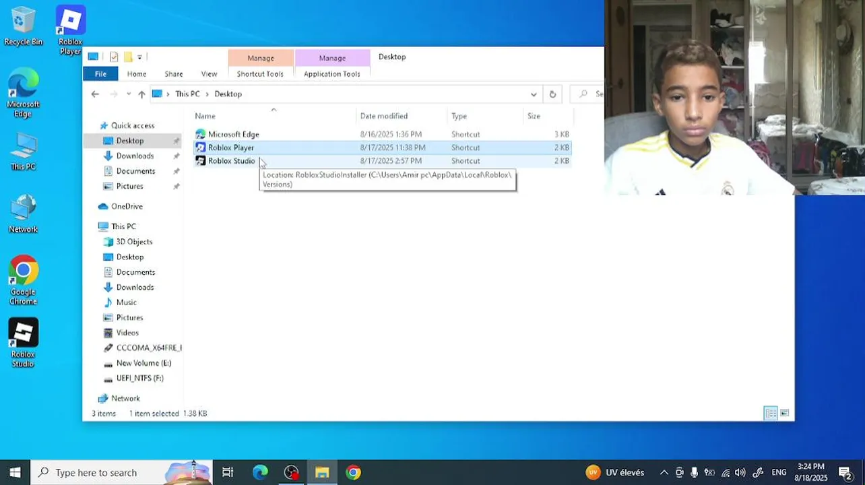Select pinned Desktop under Quick access
The width and height of the screenshot is (865, 485).
(x=129, y=141)
